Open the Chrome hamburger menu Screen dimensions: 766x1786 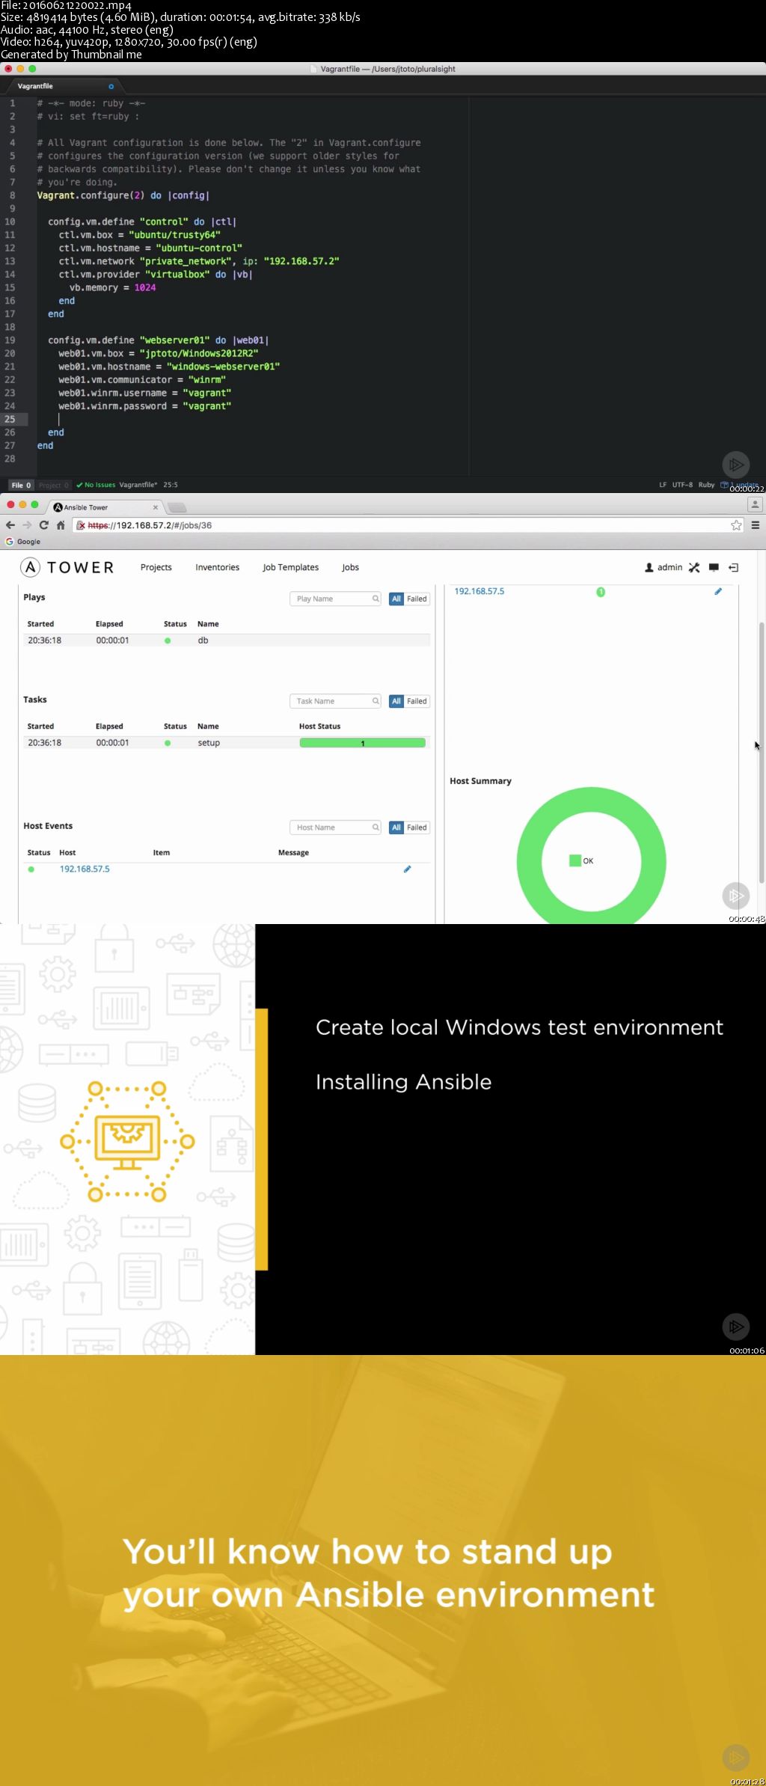(x=756, y=525)
